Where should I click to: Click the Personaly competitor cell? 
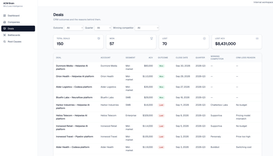215,136
